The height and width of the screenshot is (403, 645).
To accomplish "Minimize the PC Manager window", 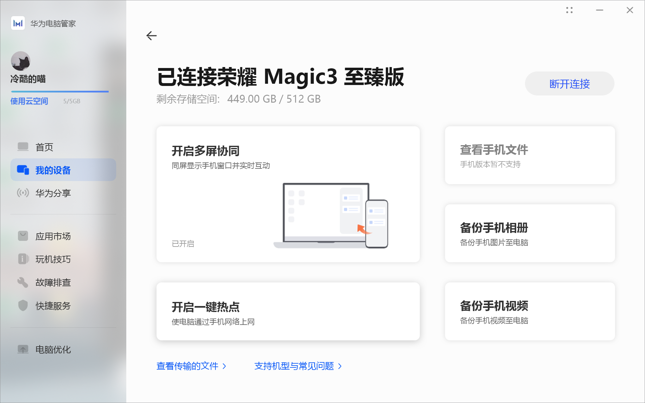I will (600, 10).
